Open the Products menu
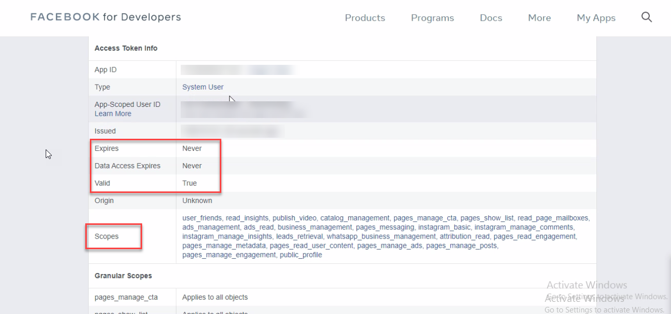The image size is (671, 314). [x=365, y=18]
